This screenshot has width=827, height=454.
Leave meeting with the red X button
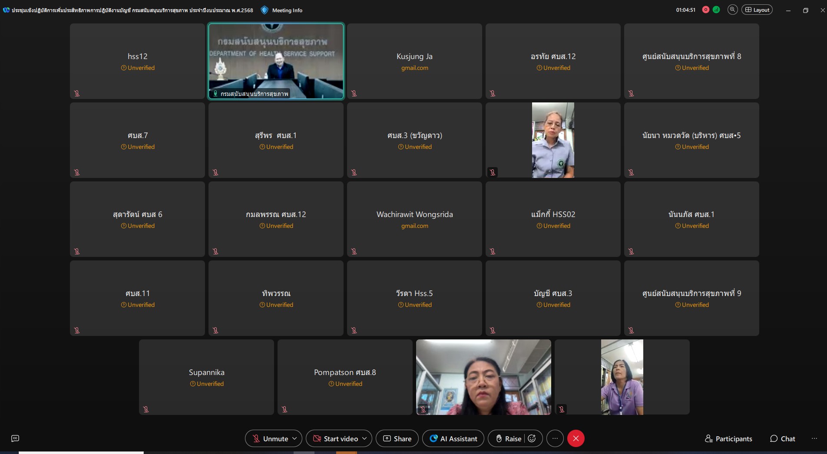pyautogui.click(x=576, y=438)
